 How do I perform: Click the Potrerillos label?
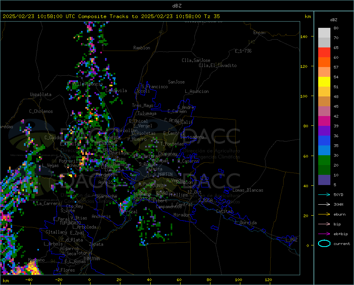[72, 161]
